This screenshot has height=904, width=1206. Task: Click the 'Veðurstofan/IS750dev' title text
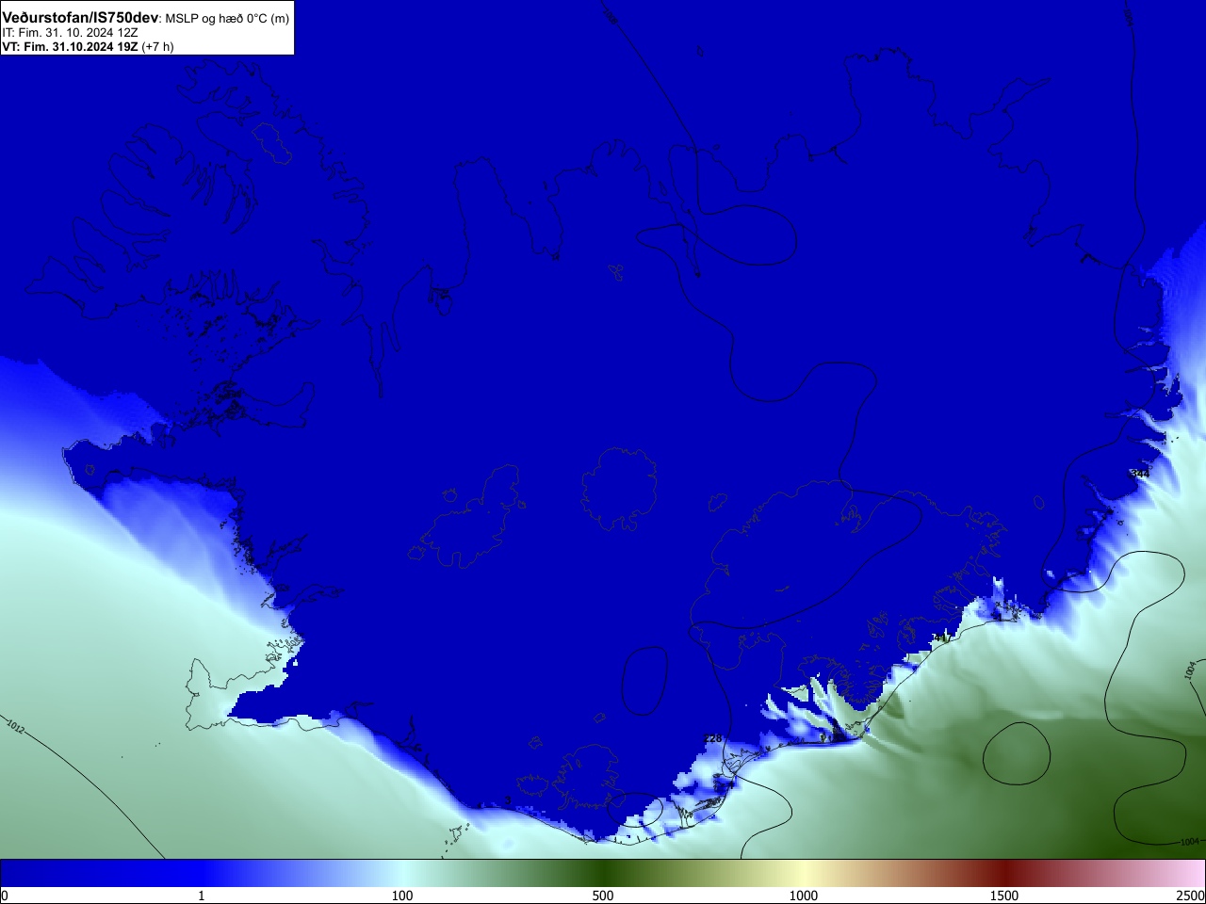(81, 18)
